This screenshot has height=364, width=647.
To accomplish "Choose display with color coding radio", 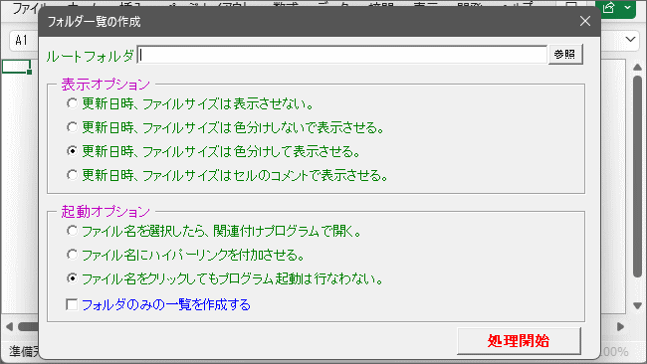I will (x=73, y=151).
